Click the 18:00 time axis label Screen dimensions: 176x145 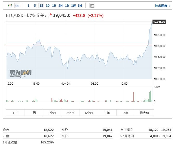point(36,84)
